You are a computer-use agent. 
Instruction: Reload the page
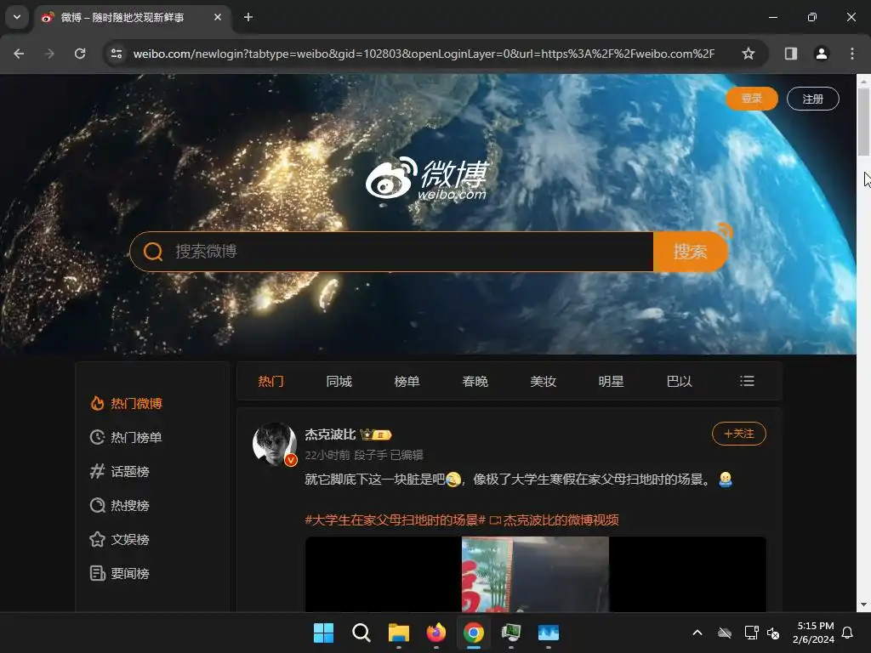point(80,54)
